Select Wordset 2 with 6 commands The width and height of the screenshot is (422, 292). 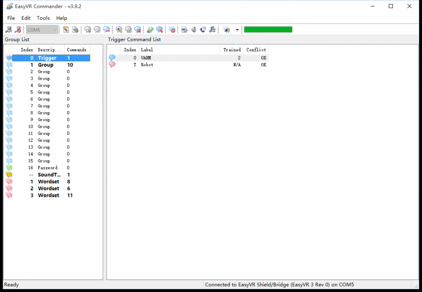click(x=48, y=188)
